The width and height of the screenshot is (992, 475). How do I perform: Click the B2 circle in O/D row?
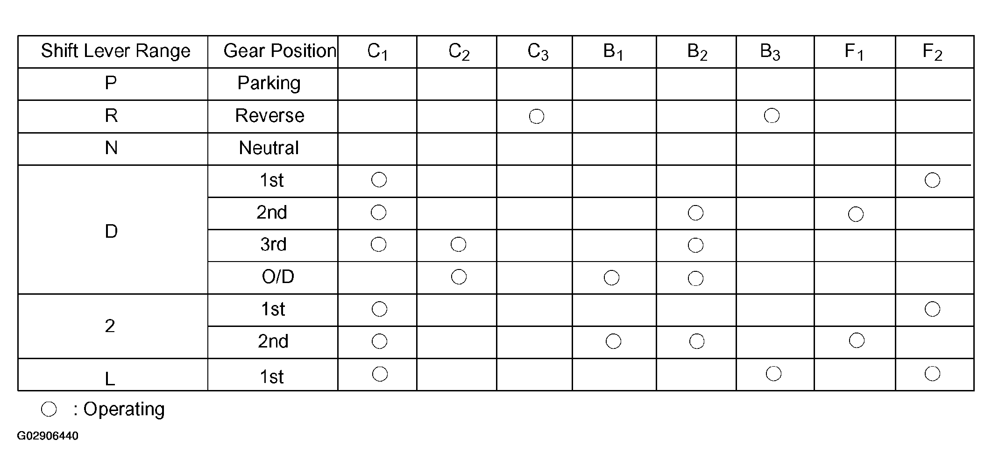(x=695, y=278)
